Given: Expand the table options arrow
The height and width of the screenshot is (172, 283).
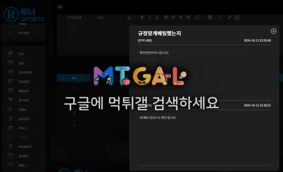Looking at the screenshot, I should [214, 17].
